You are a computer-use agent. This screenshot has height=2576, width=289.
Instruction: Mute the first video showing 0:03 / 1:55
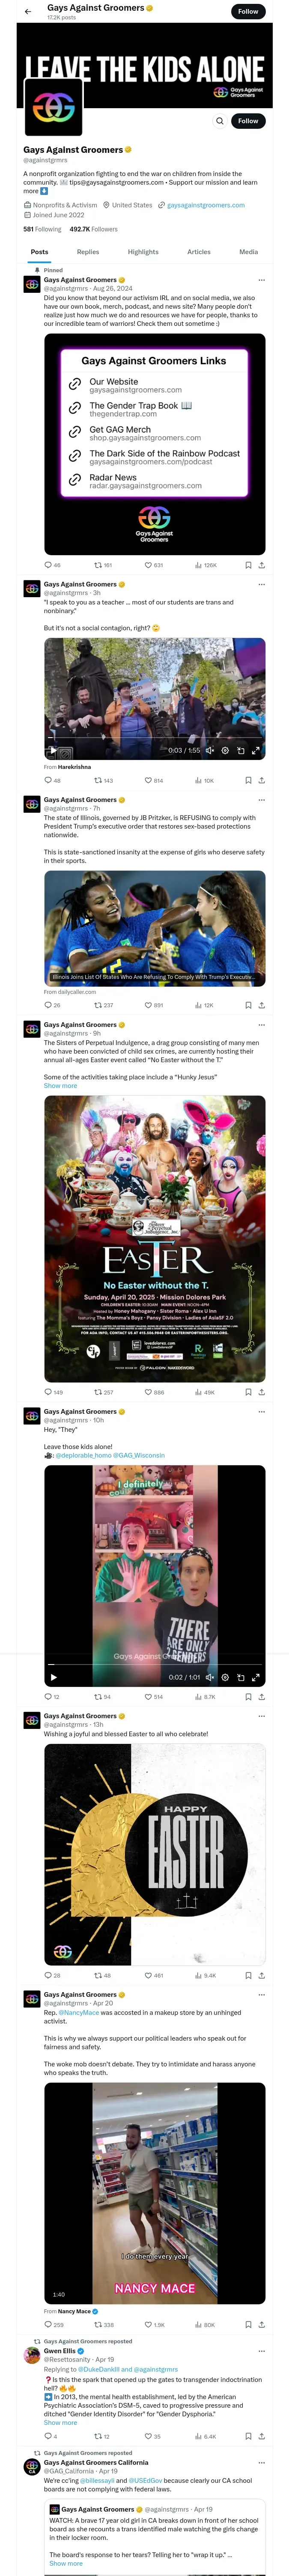(209, 750)
